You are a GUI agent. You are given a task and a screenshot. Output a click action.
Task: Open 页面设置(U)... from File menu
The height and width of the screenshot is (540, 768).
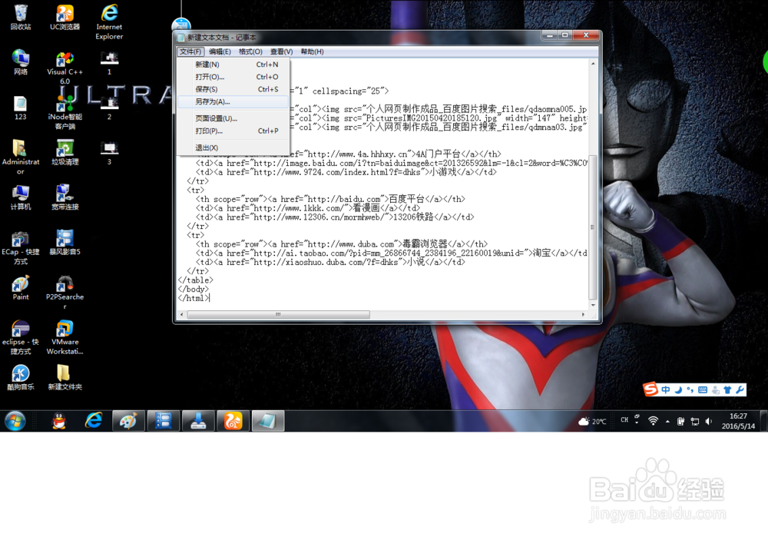pyautogui.click(x=233, y=118)
